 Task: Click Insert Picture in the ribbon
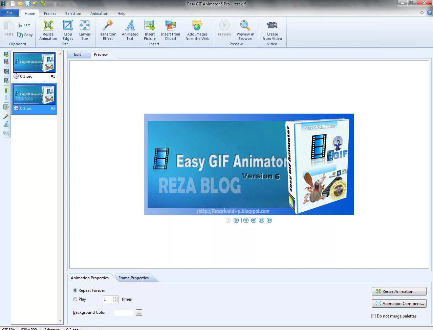(x=150, y=30)
